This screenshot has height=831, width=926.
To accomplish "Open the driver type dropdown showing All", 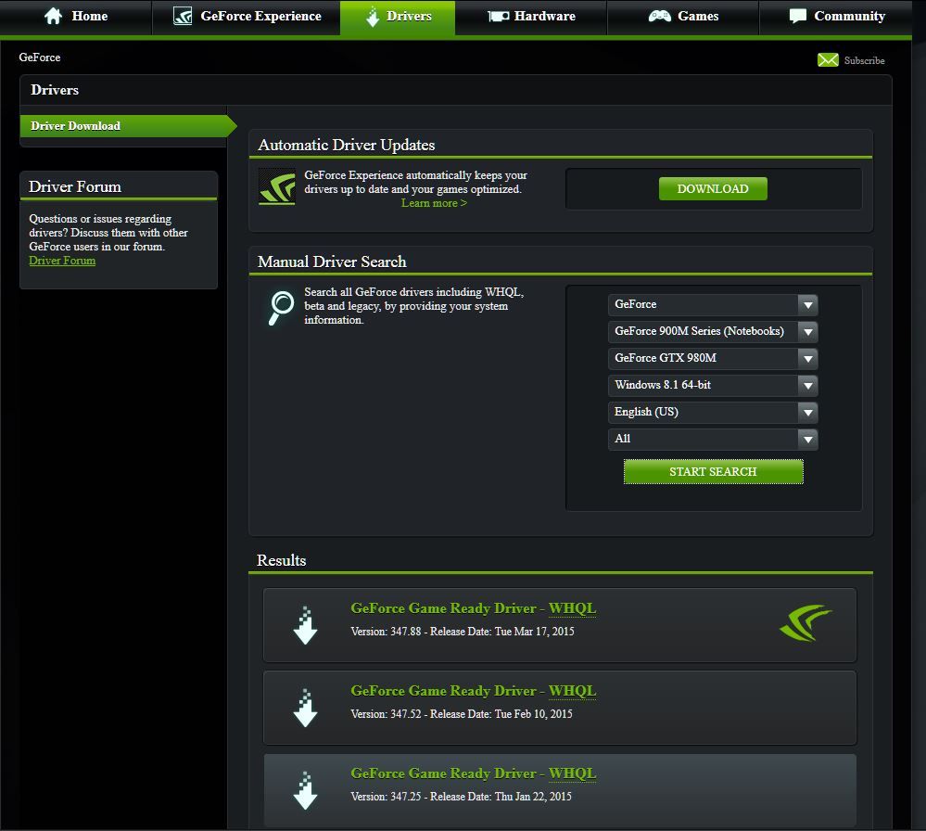I will [x=713, y=439].
